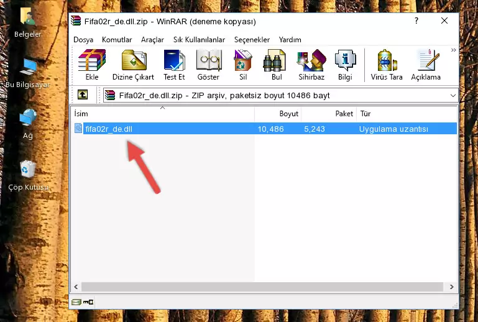This screenshot has width=478, height=322.
Task: Open the Araçlar menu
Action: click(x=152, y=40)
